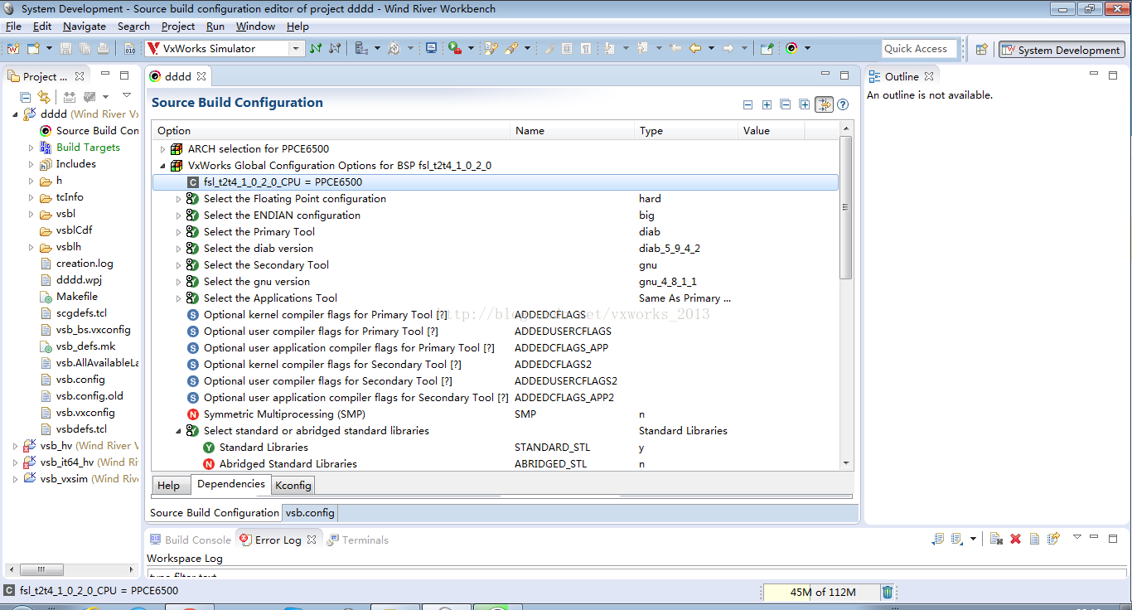Open the Project menu
The image size is (1132, 610).
tap(178, 27)
